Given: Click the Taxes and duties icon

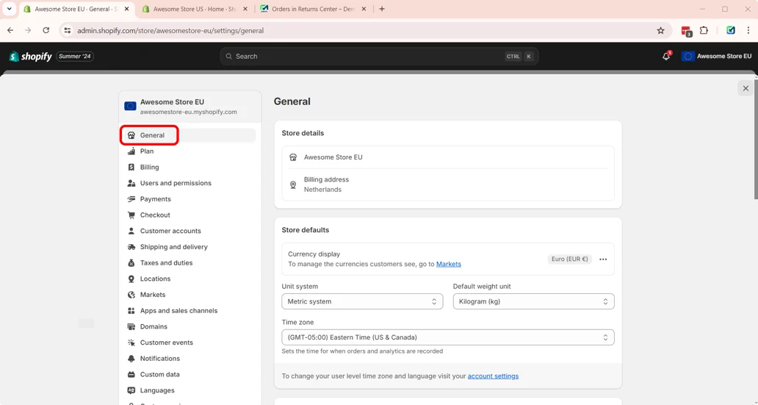Looking at the screenshot, I should (131, 262).
